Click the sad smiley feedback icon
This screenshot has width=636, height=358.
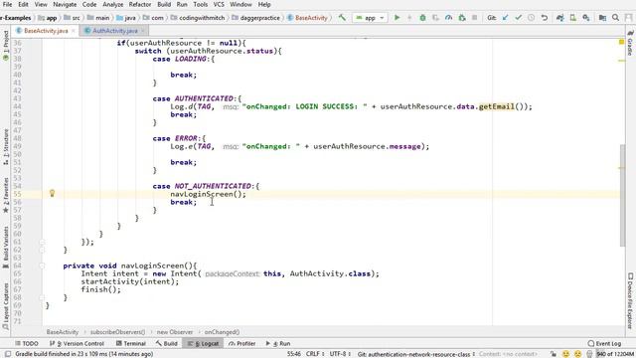click(x=578, y=354)
